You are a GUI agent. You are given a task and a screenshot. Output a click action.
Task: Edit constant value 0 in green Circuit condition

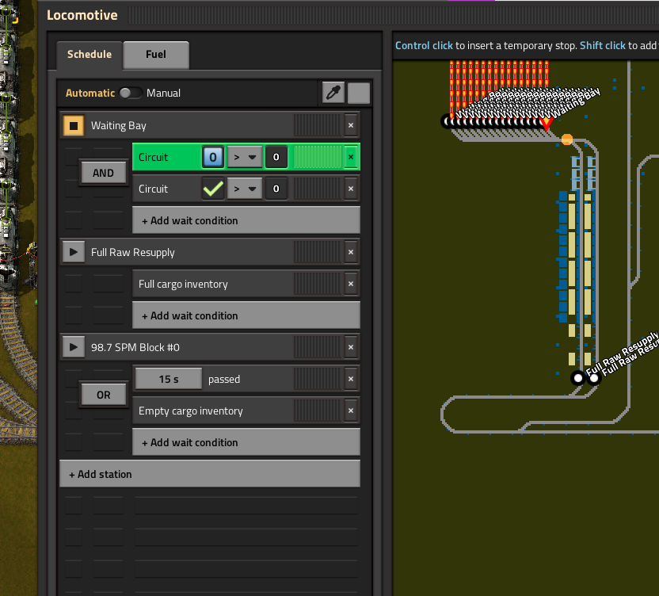(x=276, y=157)
